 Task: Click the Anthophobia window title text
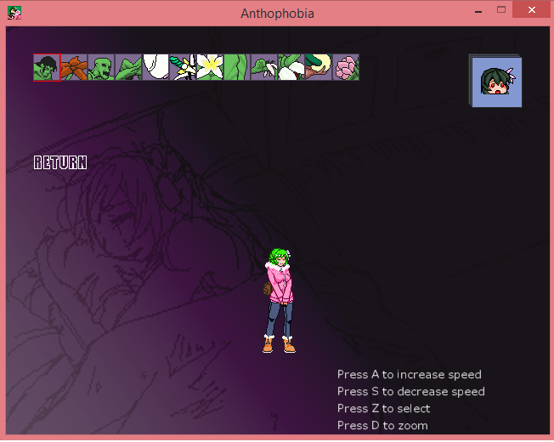tap(277, 14)
